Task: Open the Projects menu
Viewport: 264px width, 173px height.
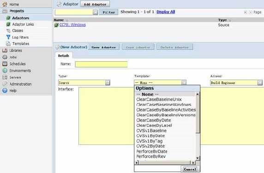Action: tap(17, 11)
